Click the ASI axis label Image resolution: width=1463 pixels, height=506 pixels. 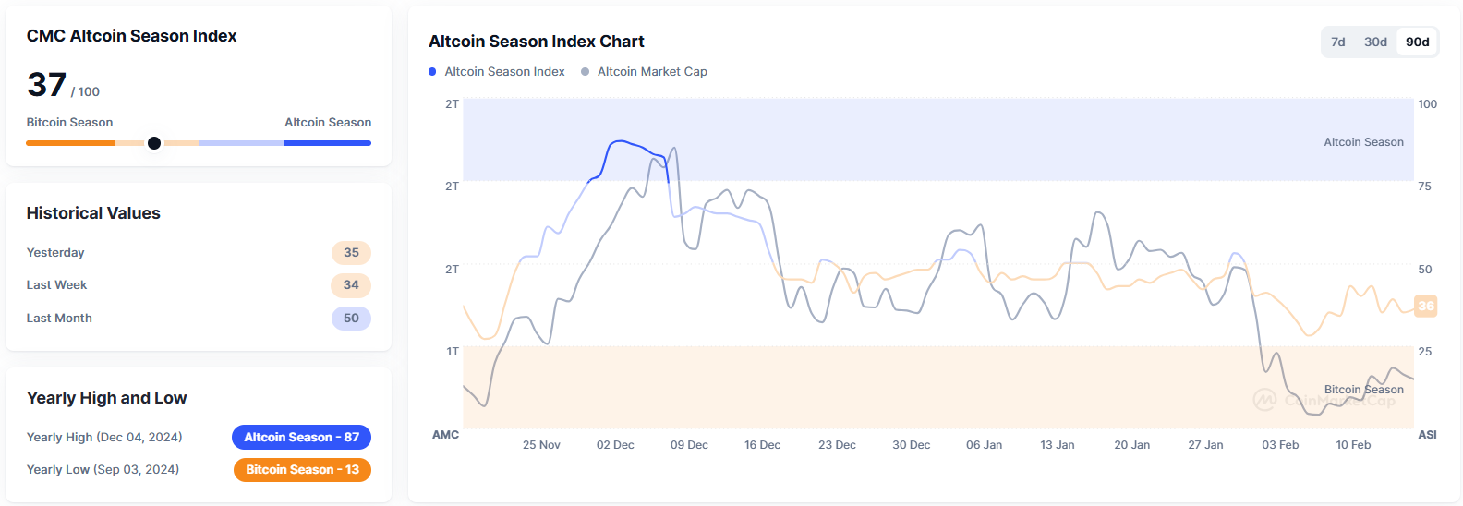click(x=1427, y=435)
